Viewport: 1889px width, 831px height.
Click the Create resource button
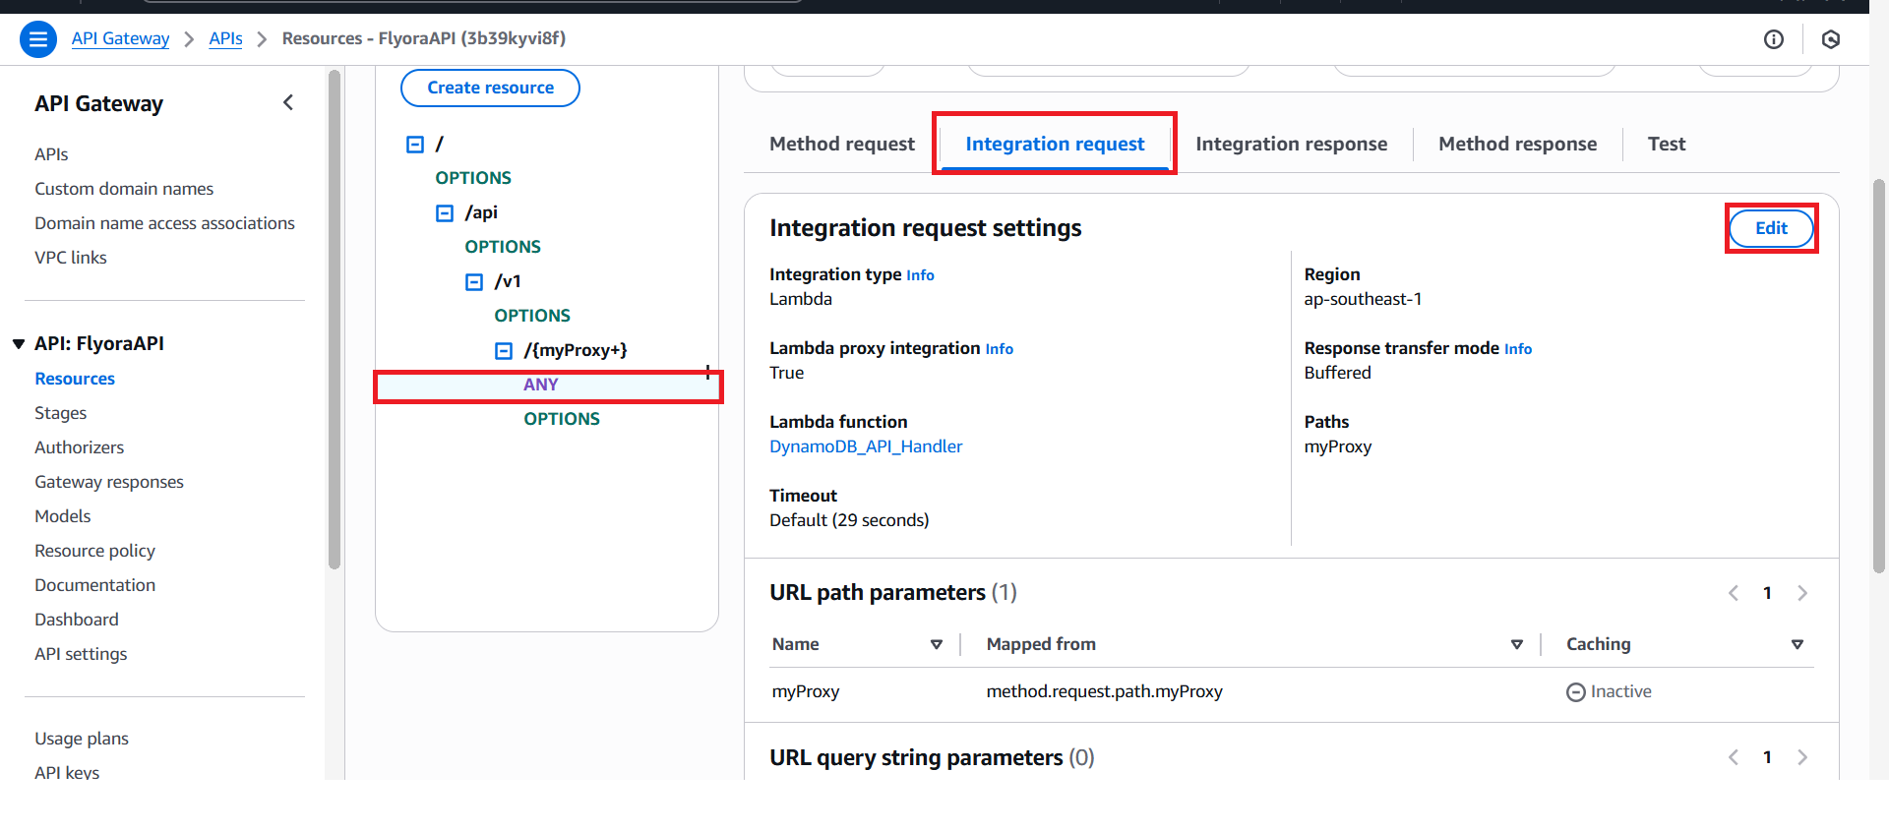(490, 88)
